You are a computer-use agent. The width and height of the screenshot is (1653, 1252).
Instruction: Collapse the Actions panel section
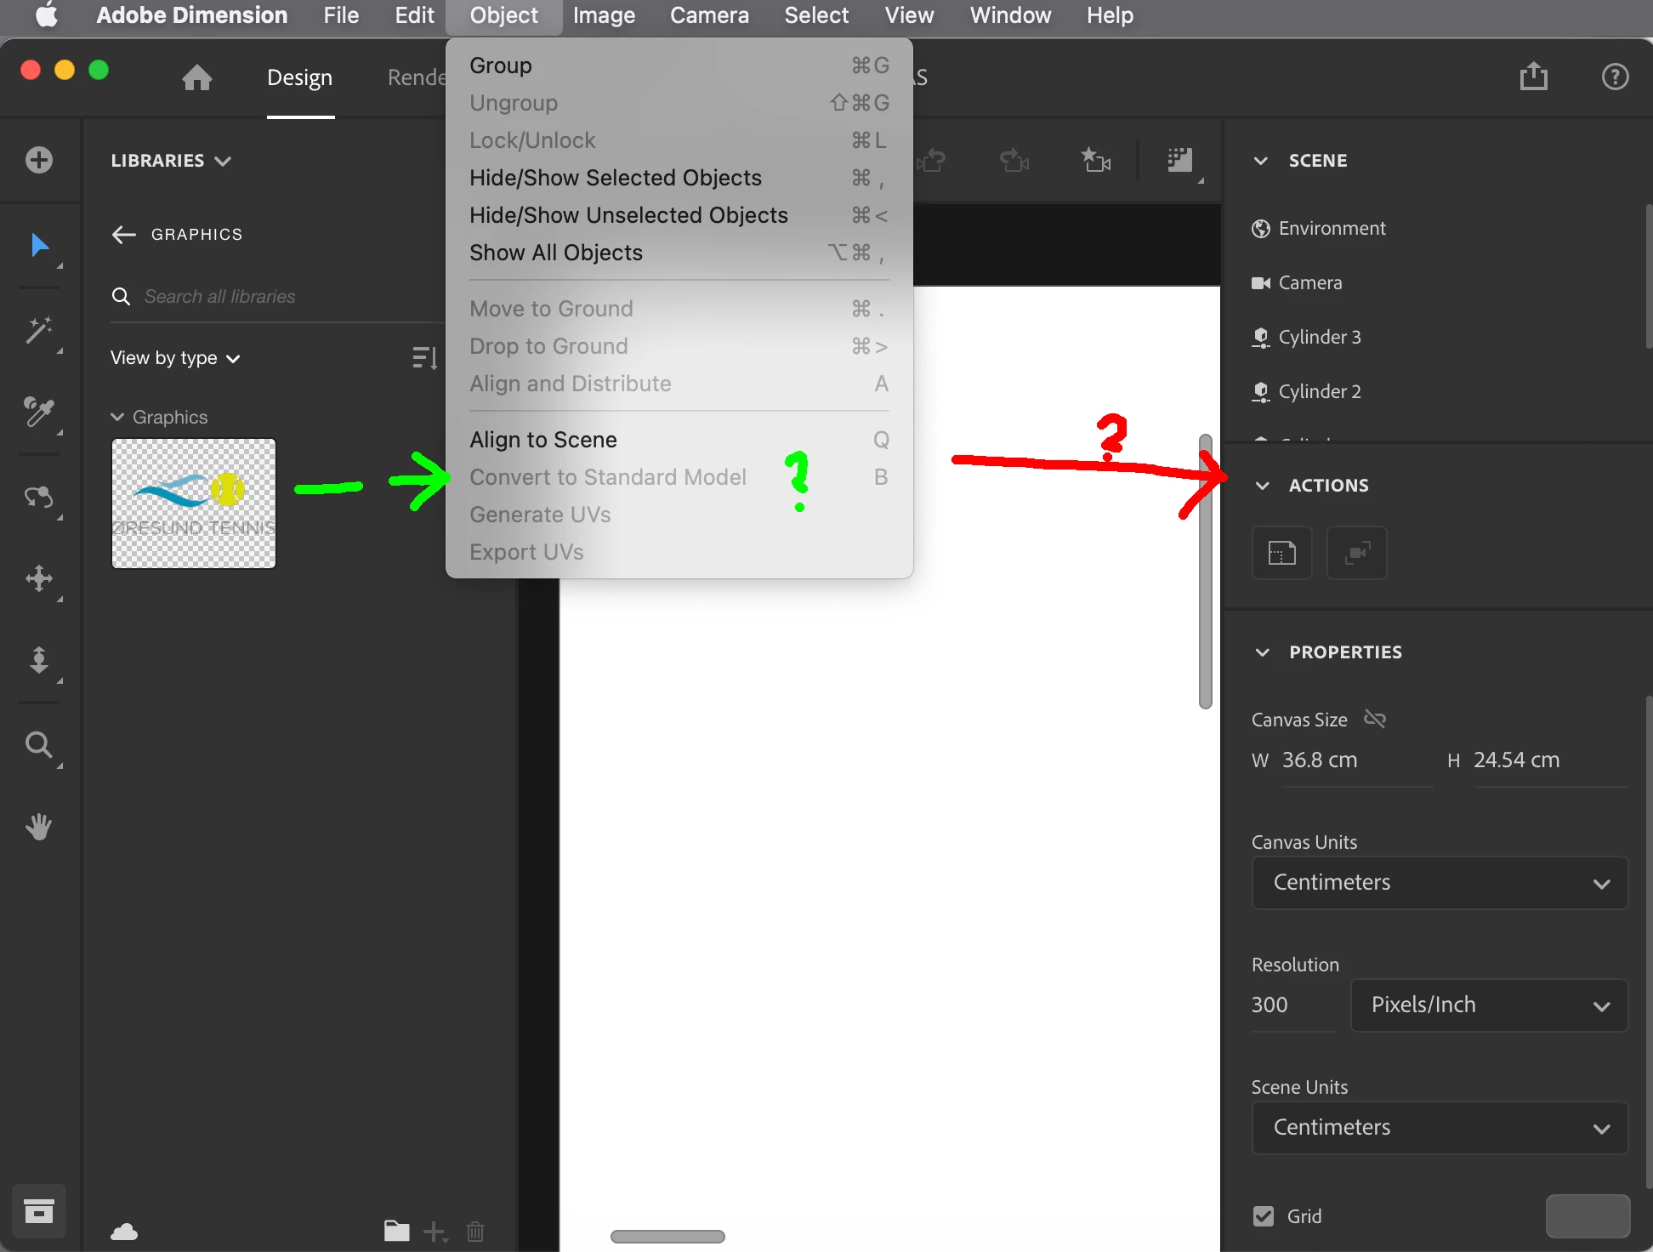[1263, 486]
